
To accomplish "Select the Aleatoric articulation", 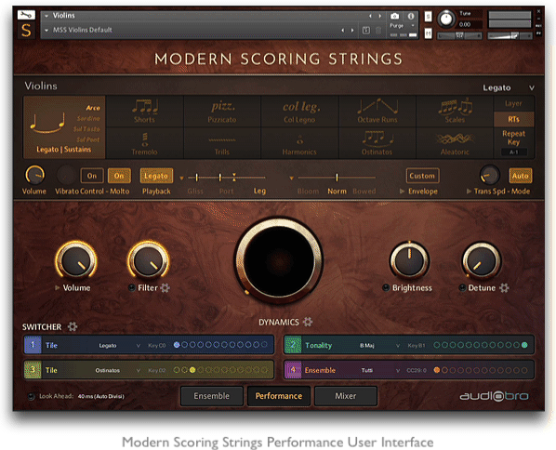I will (455, 143).
